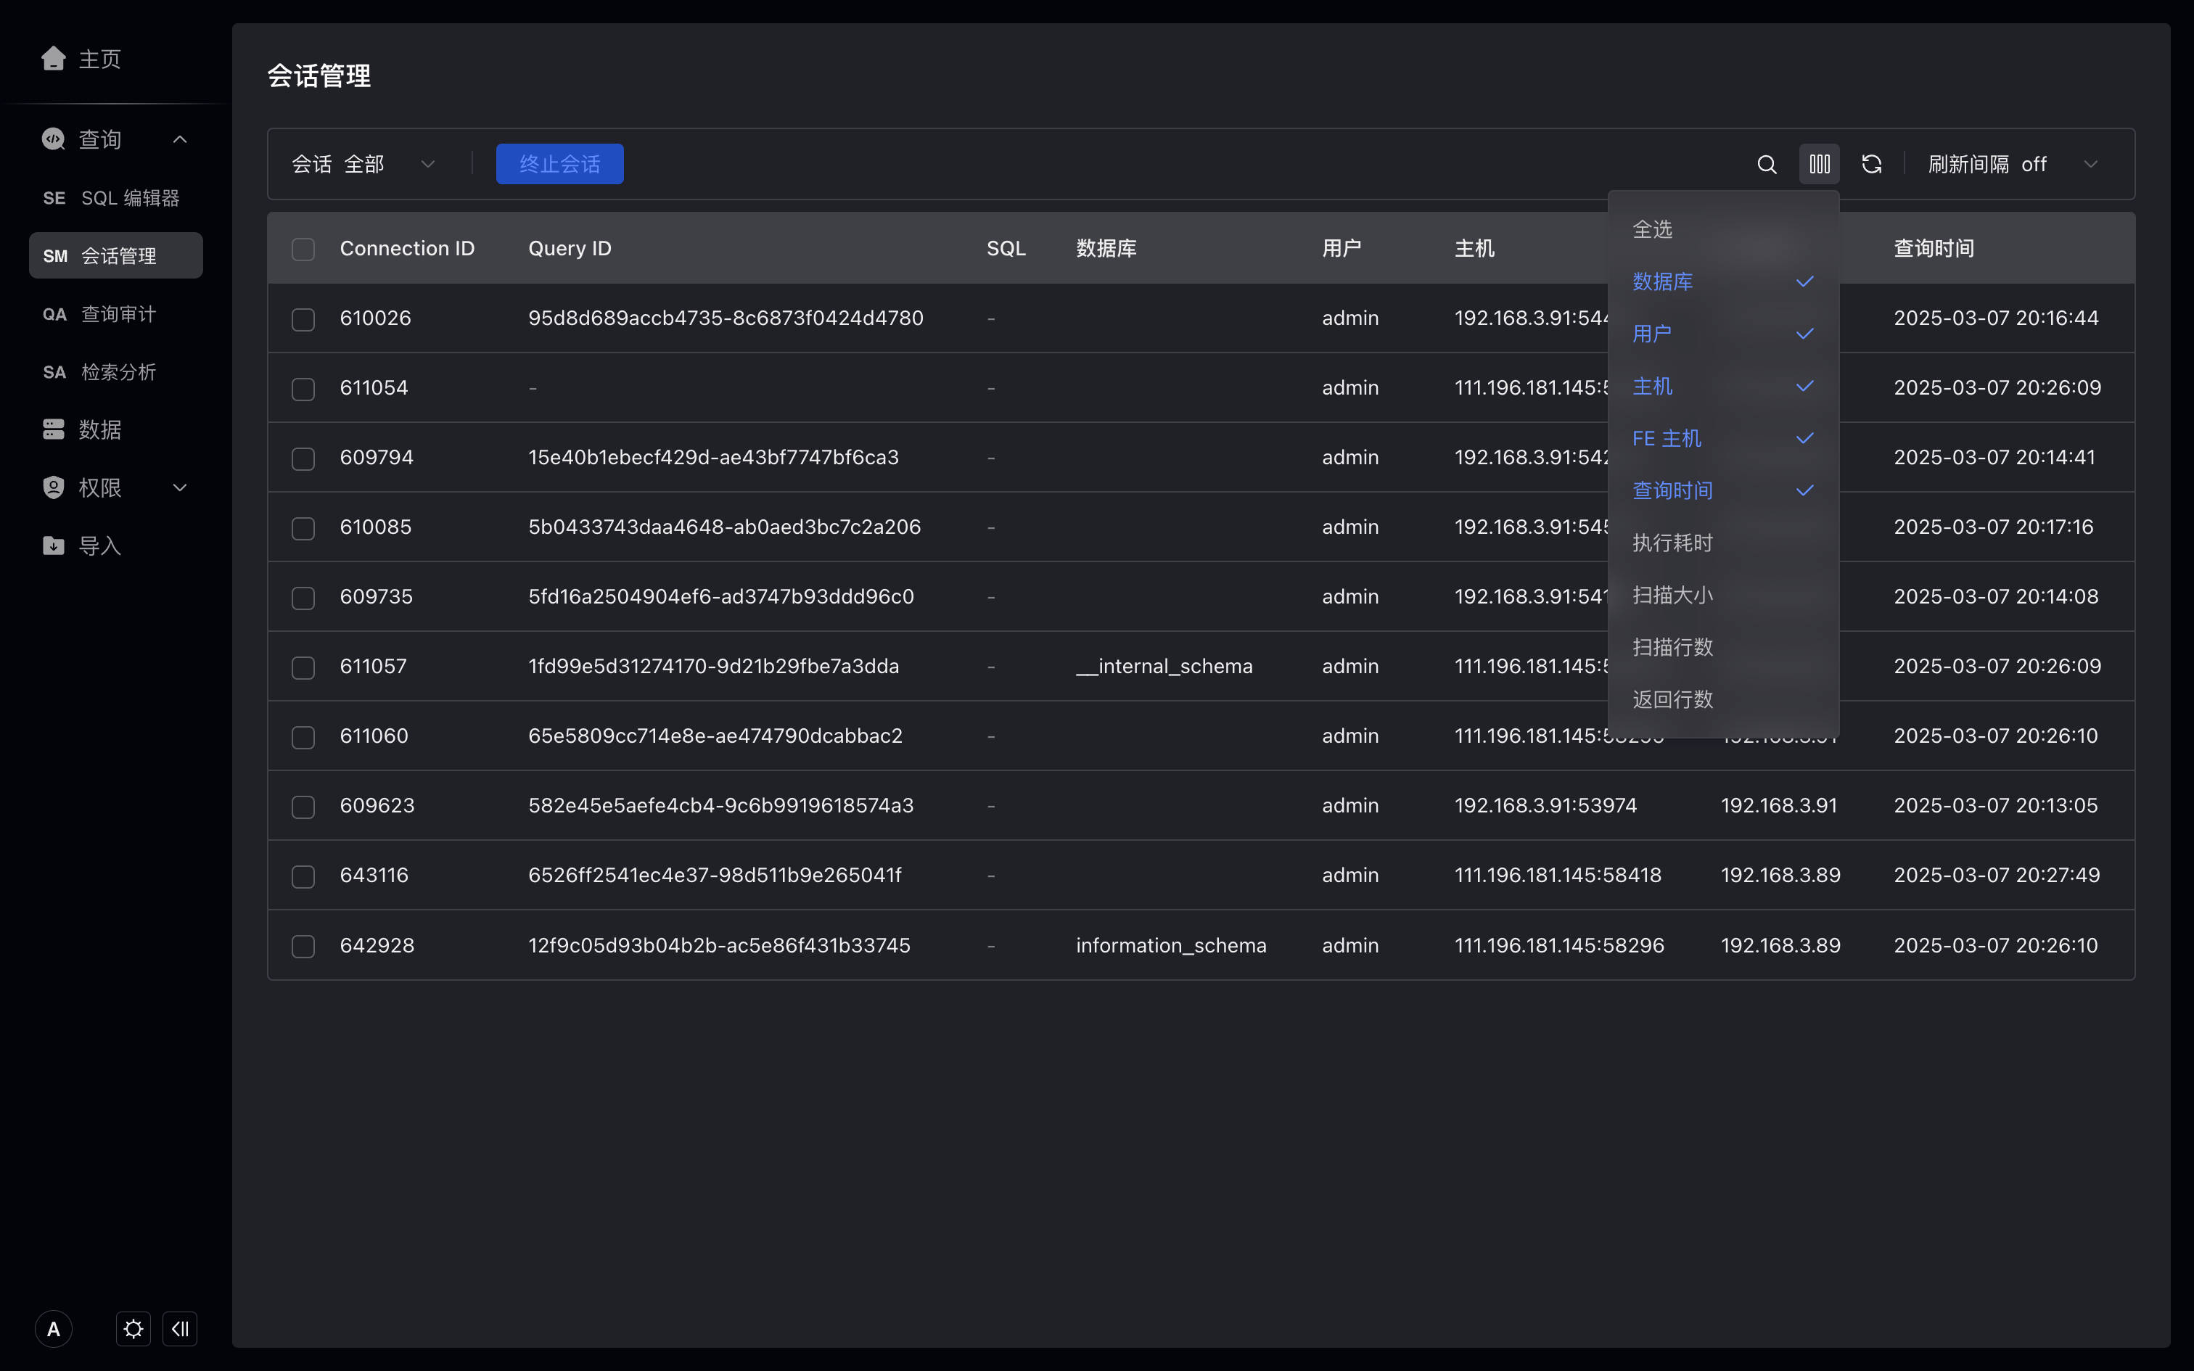
Task: Click timestamp 2025-03-07 20:27:49
Action: (1997, 875)
